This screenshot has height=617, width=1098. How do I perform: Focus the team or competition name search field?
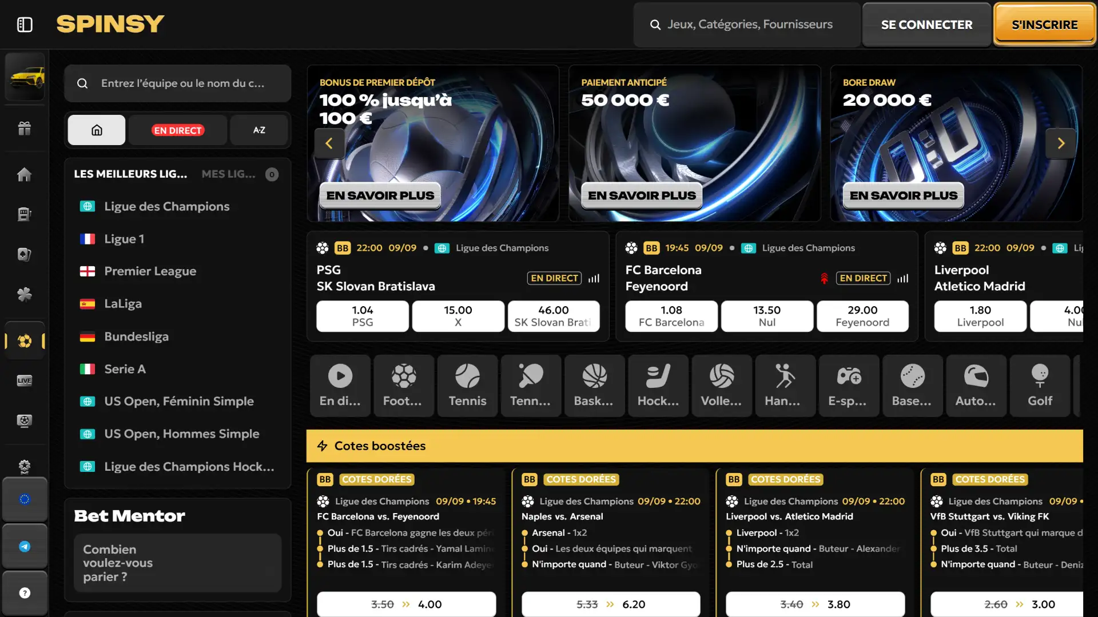pos(178,83)
